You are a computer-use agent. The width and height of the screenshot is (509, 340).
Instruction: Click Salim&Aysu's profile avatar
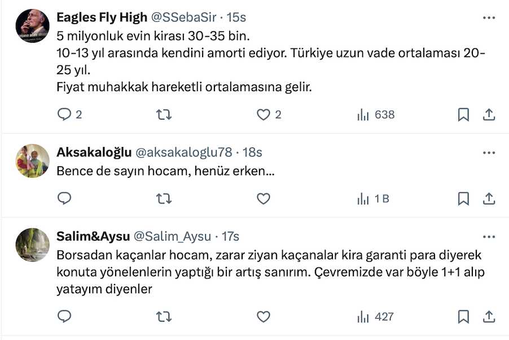[x=32, y=245]
